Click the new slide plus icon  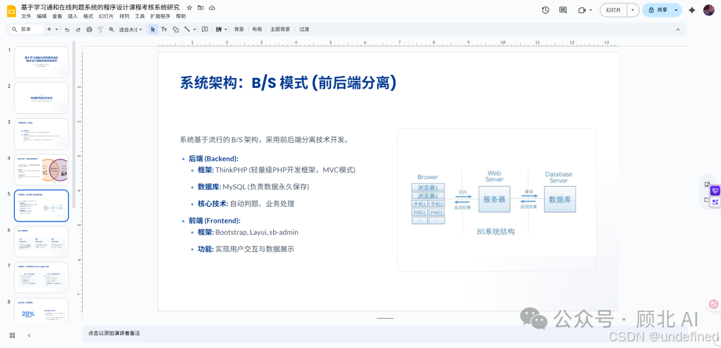pos(49,29)
